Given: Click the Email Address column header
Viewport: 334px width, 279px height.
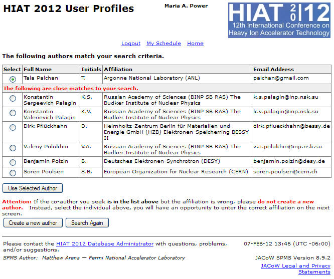Looking at the screenshot, I should click(291, 70).
